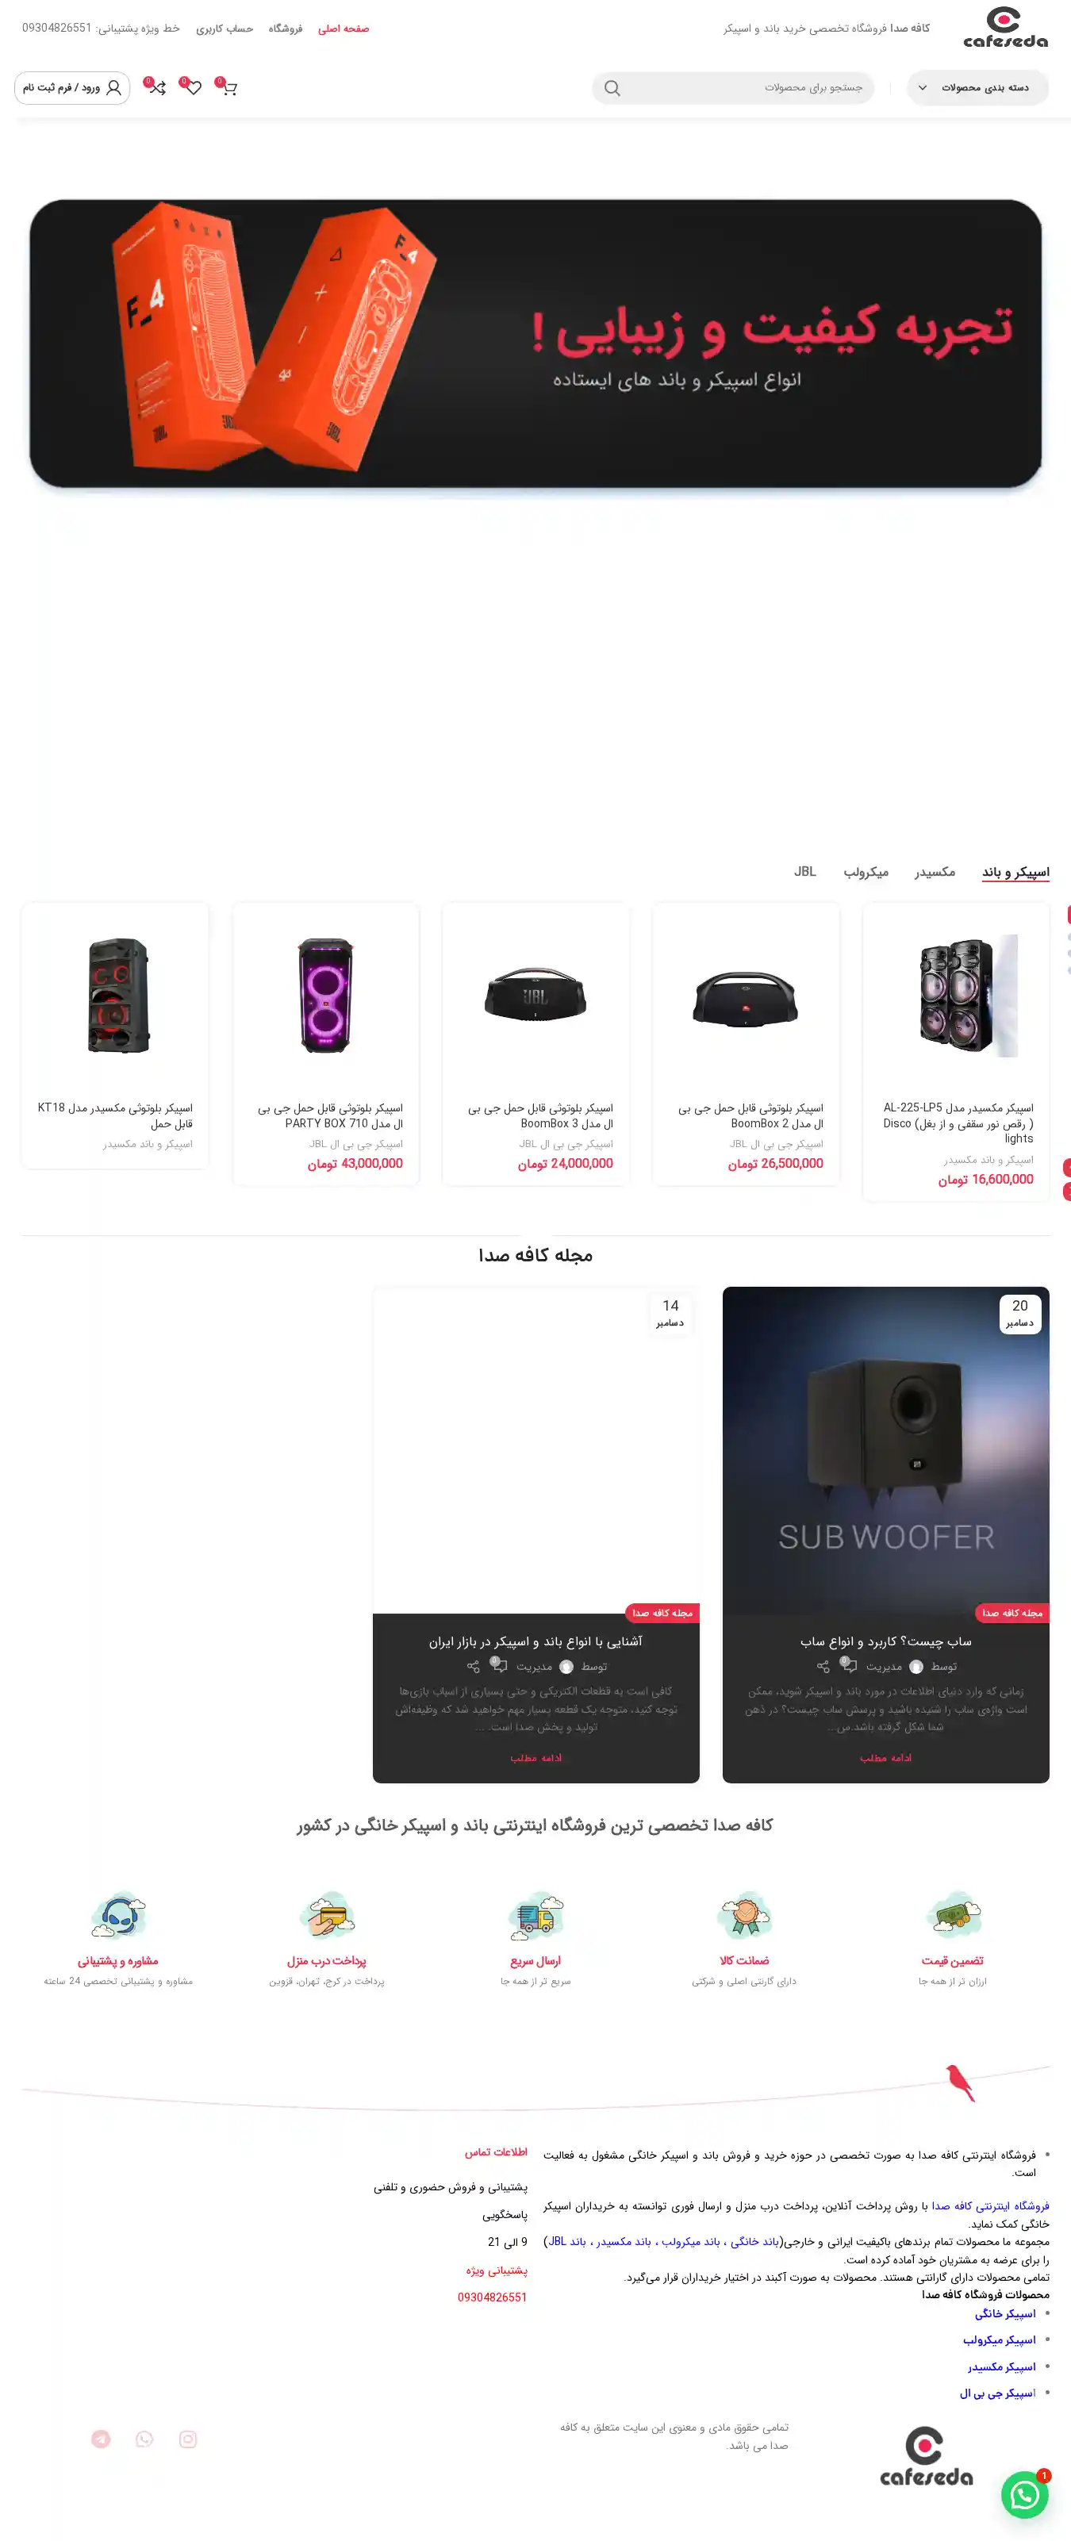Switch to the میکرولب product tab

pos(866,872)
